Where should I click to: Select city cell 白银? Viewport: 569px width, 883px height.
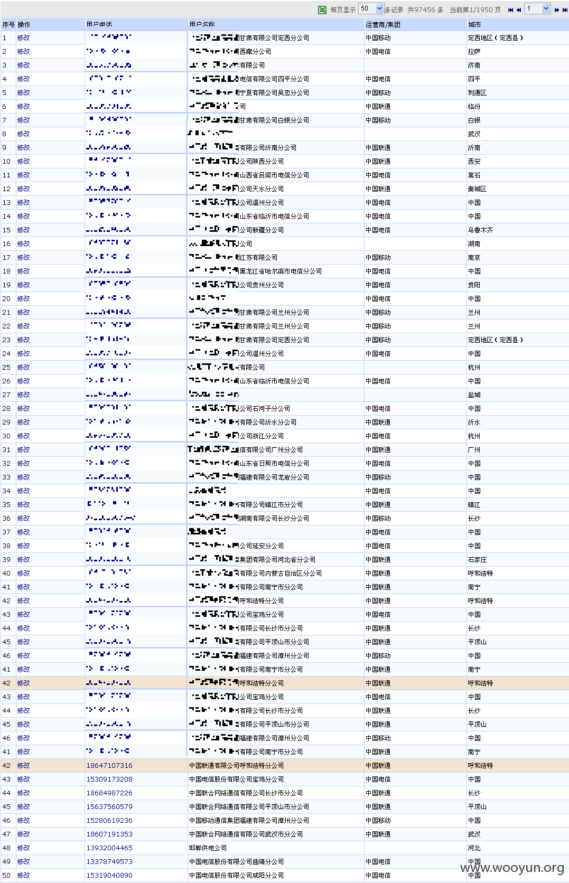point(474,120)
